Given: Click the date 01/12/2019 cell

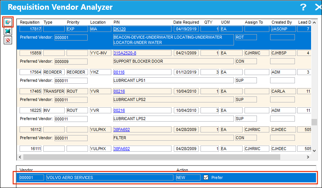Looking at the screenshot, I should 186,72.
